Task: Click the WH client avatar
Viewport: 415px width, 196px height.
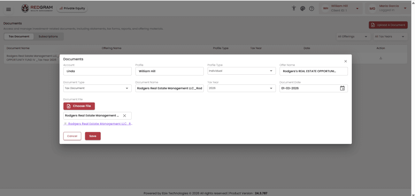Action: 326,9
